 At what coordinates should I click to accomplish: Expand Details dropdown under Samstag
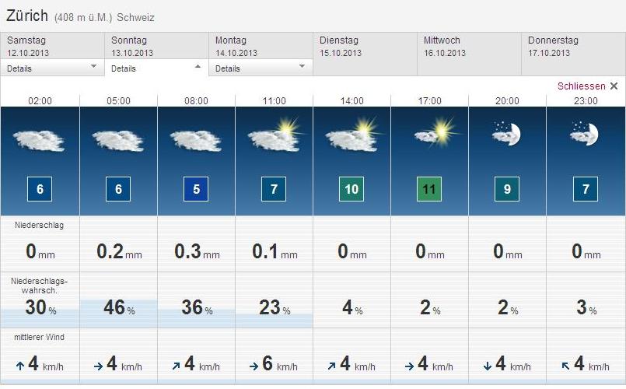tap(52, 68)
